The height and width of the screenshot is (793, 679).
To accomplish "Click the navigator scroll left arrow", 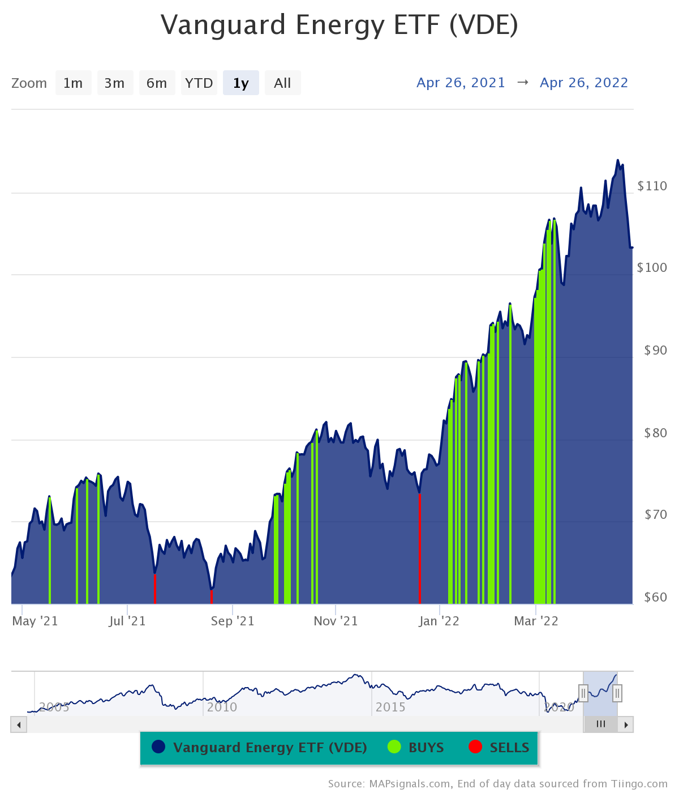I will 19,724.
